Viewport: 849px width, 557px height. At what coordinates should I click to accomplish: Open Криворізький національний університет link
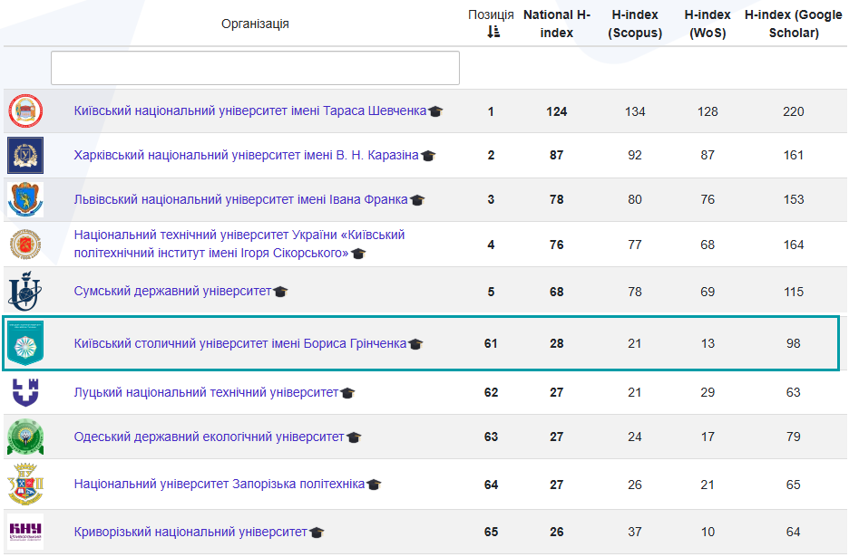190,532
